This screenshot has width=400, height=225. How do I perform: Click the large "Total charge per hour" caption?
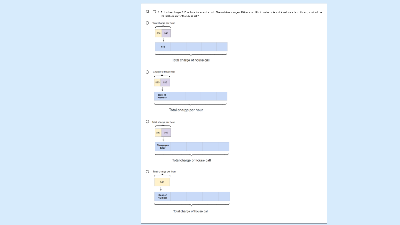[x=186, y=110]
